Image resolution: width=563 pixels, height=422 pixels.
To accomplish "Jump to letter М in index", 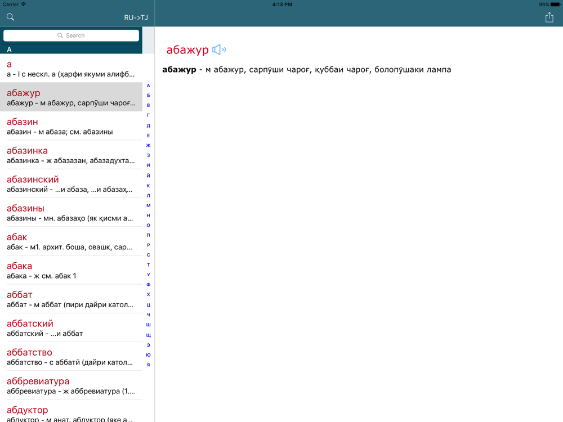I will (148, 205).
